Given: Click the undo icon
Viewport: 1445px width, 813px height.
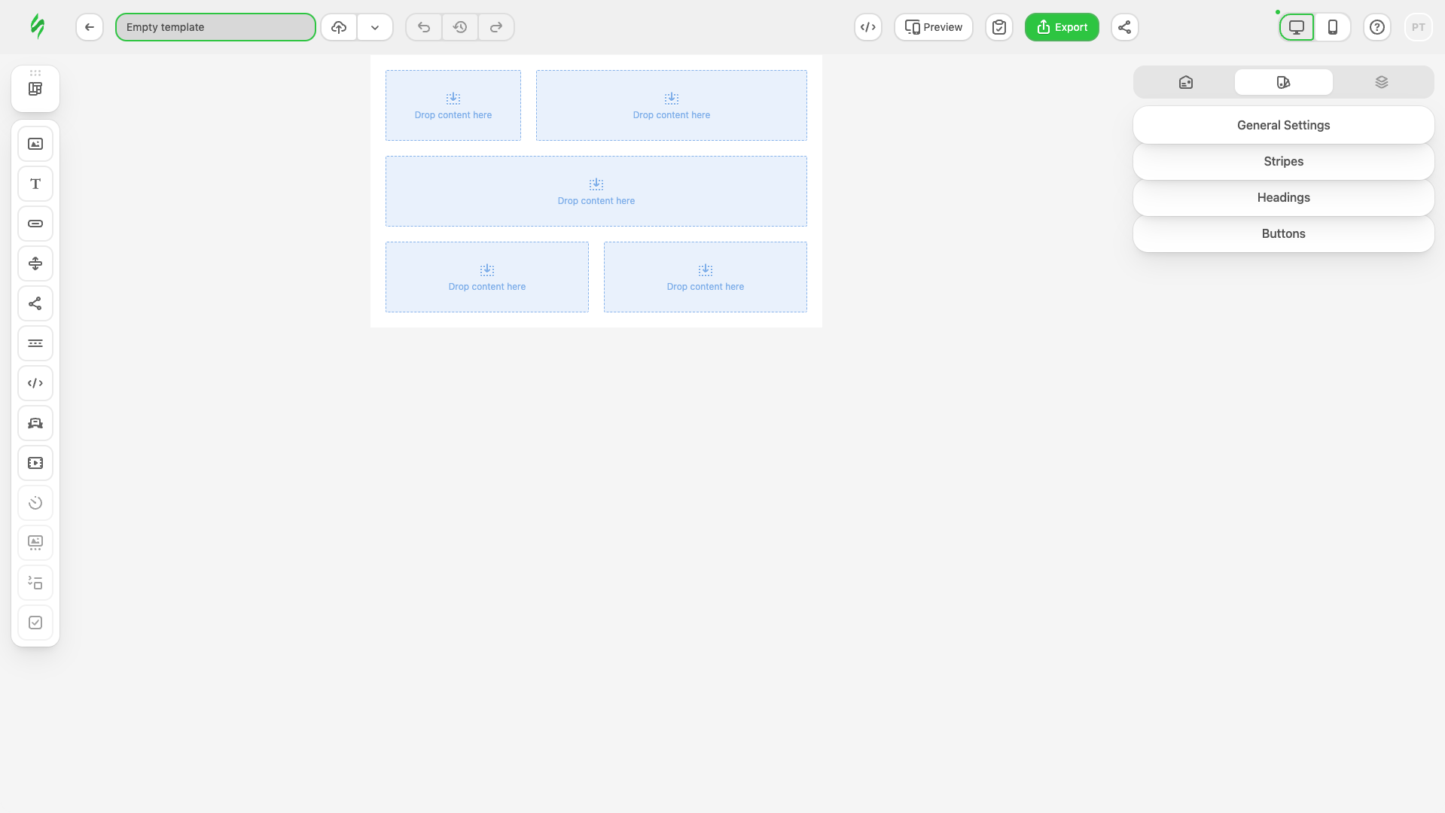Looking at the screenshot, I should (x=423, y=27).
